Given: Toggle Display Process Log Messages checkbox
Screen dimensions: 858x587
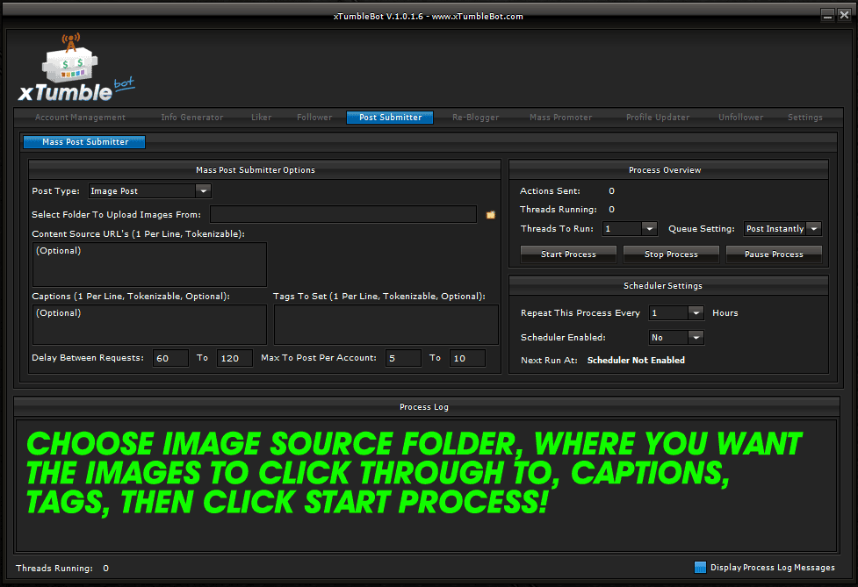Looking at the screenshot, I should [x=700, y=568].
